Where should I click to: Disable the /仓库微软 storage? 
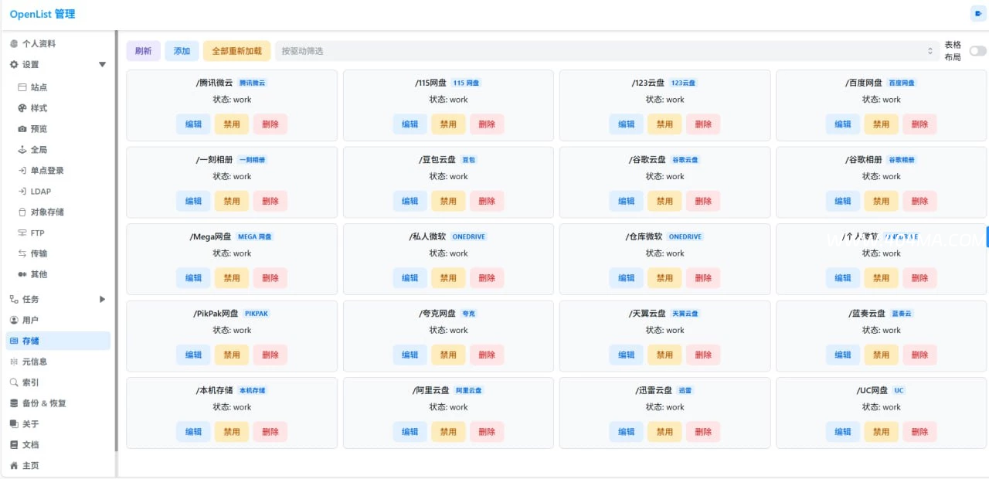664,278
